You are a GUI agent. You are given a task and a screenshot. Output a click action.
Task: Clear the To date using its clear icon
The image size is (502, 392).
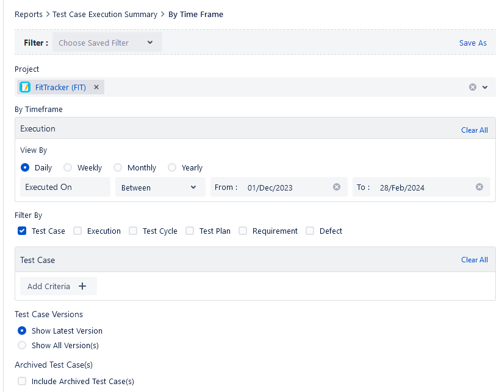click(x=480, y=187)
